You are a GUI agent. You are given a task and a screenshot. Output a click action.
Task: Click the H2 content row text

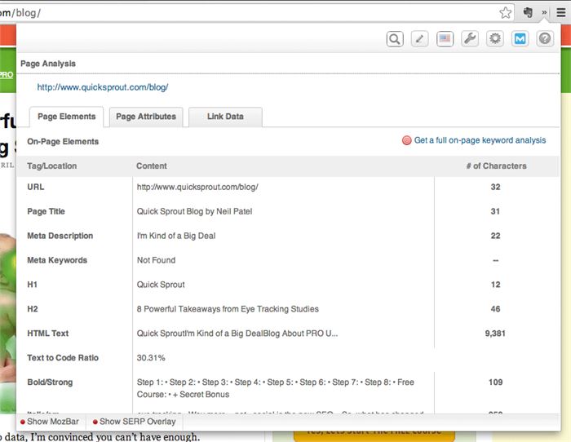coord(228,309)
